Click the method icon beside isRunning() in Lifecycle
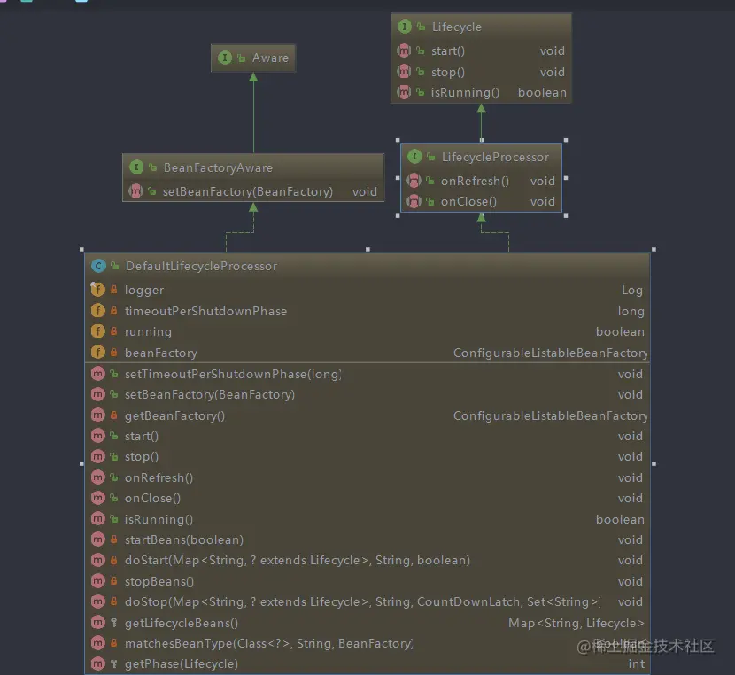The height and width of the screenshot is (675, 735). point(405,92)
